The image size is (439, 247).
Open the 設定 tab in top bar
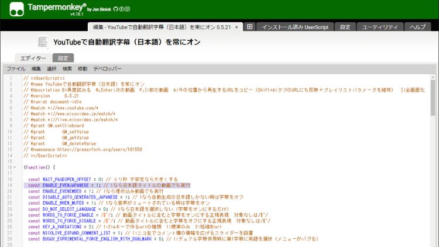coord(345,27)
